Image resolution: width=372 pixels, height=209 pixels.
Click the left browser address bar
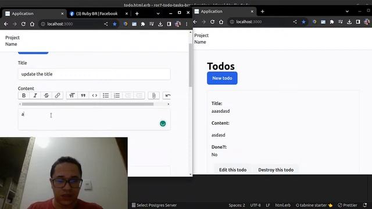(x=71, y=24)
